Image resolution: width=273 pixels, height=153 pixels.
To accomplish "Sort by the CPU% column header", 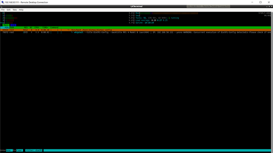I will pos(36,28).
